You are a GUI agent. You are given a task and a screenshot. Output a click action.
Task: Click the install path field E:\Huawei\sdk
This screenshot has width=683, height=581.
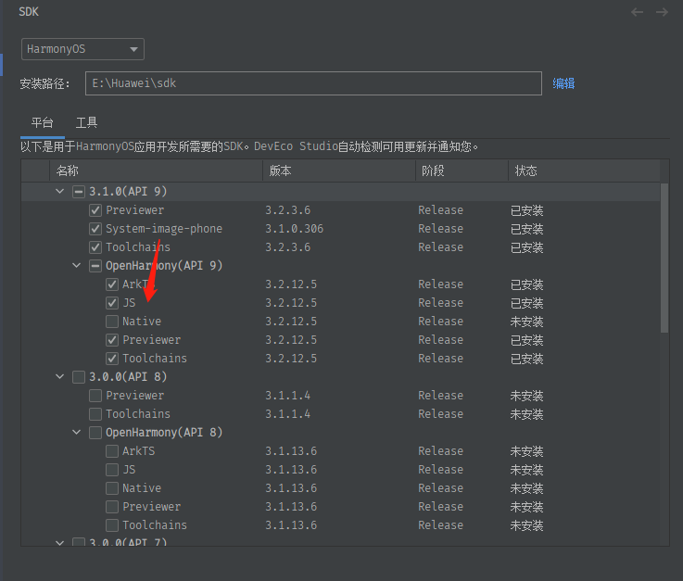[x=313, y=83]
